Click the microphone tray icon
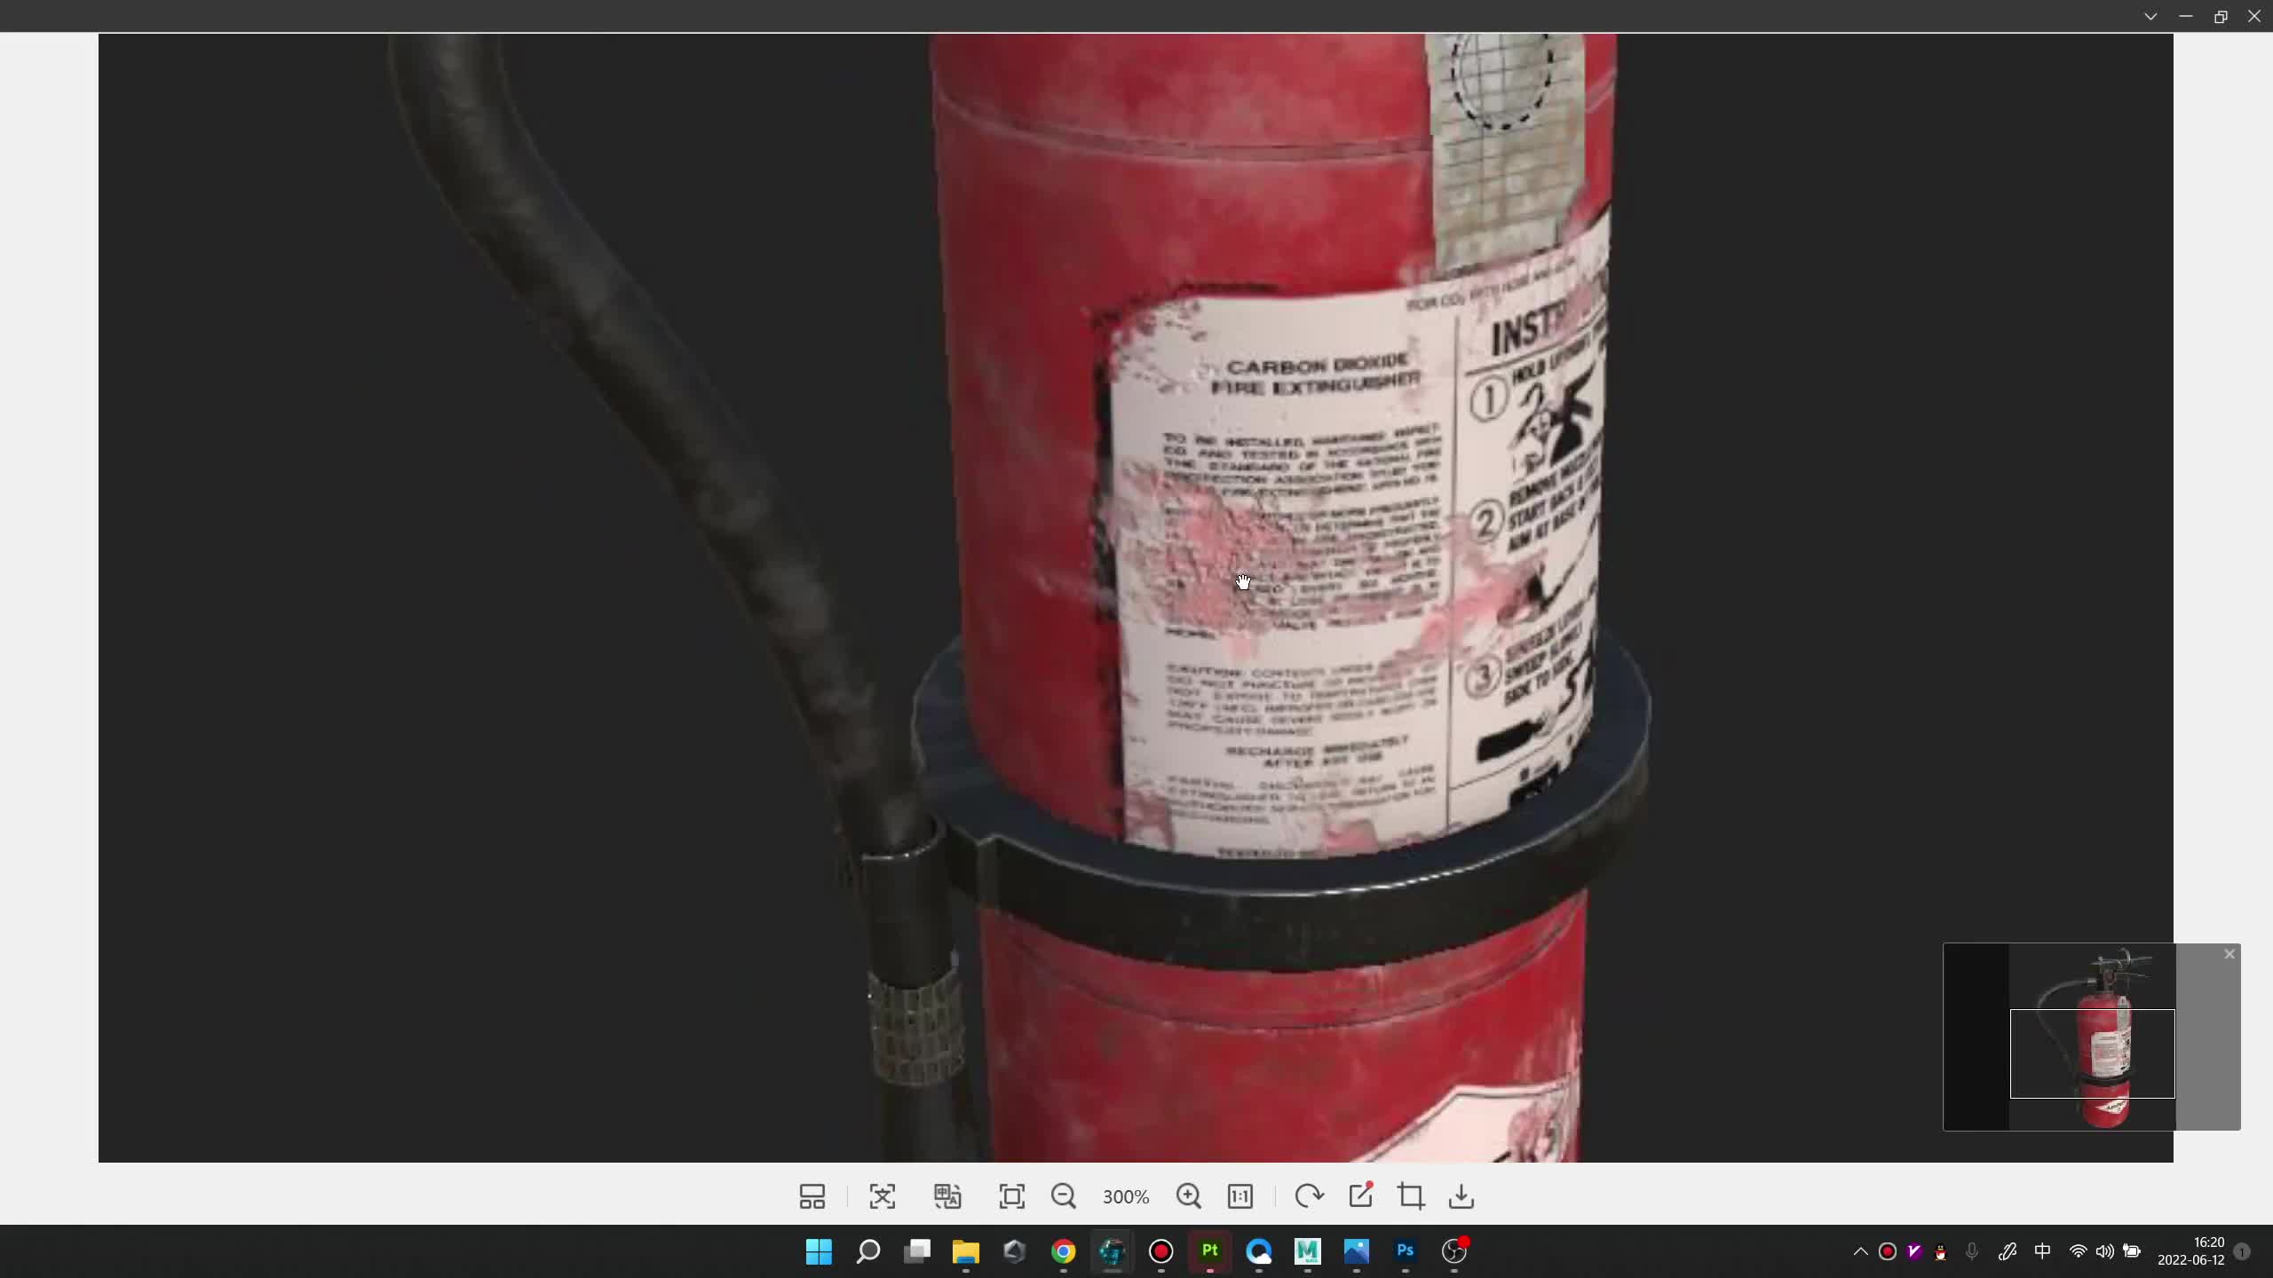2273x1278 pixels. [x=1972, y=1251]
